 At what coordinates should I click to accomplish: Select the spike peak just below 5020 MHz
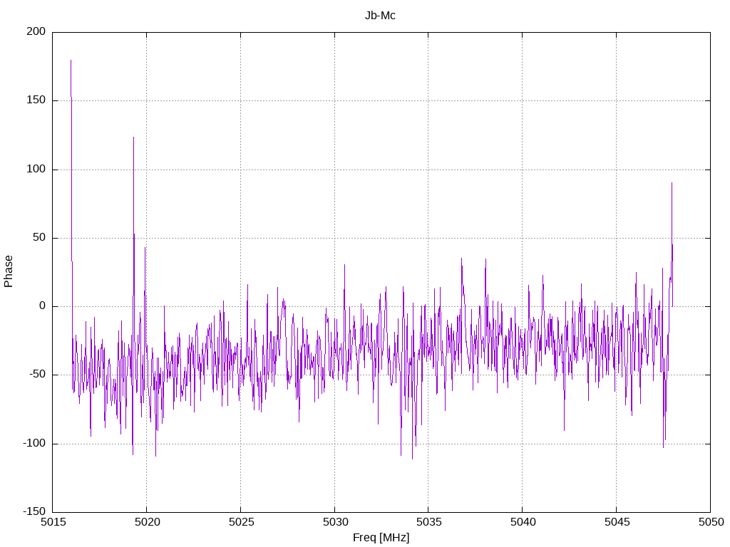[133, 138]
